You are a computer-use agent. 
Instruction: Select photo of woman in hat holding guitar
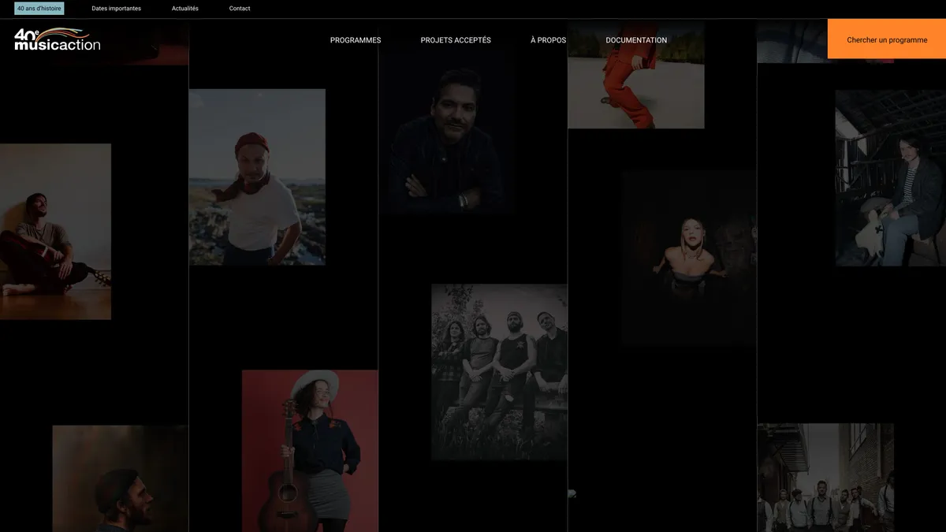tap(310, 451)
